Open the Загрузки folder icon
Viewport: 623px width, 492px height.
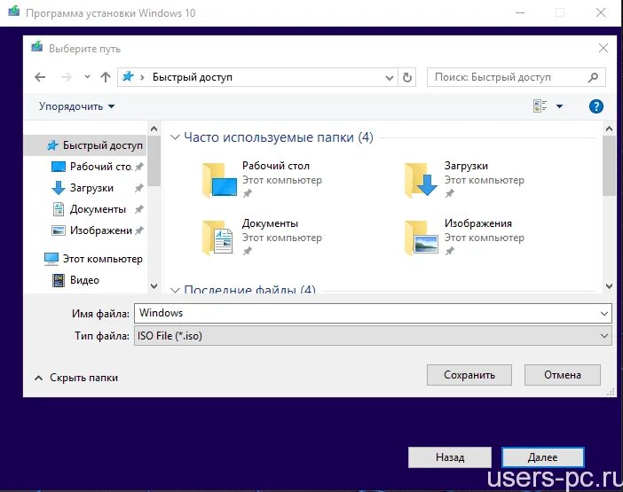(422, 180)
